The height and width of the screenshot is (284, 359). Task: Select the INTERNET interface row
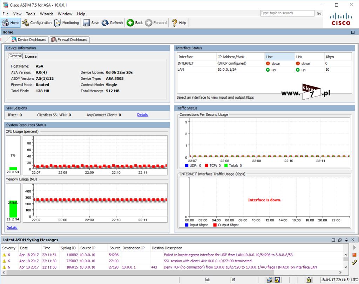click(264, 64)
